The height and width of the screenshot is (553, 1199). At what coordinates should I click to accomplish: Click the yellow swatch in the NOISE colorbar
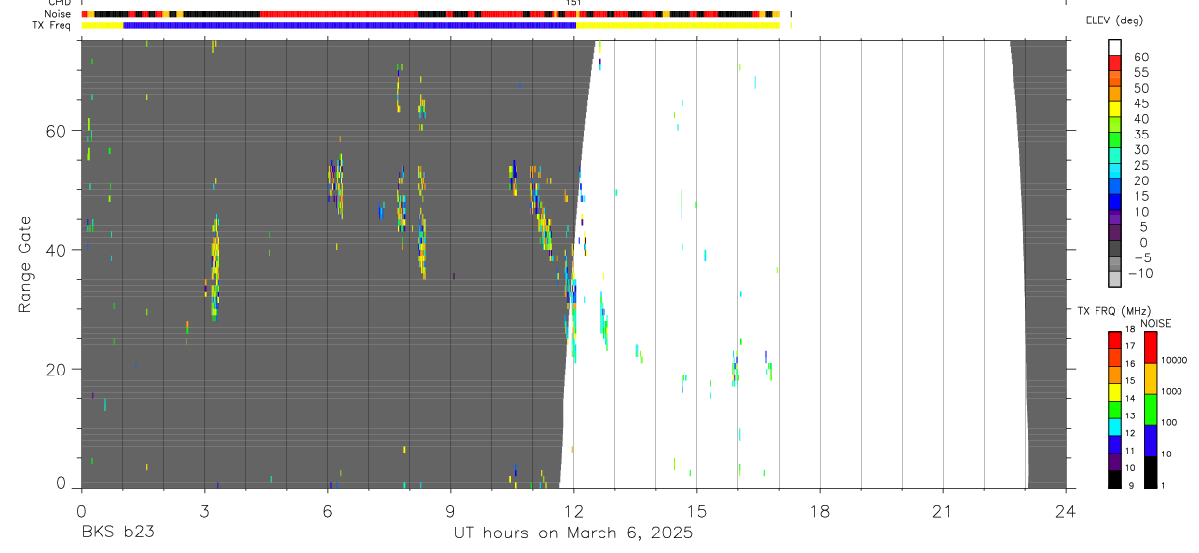1150,378
